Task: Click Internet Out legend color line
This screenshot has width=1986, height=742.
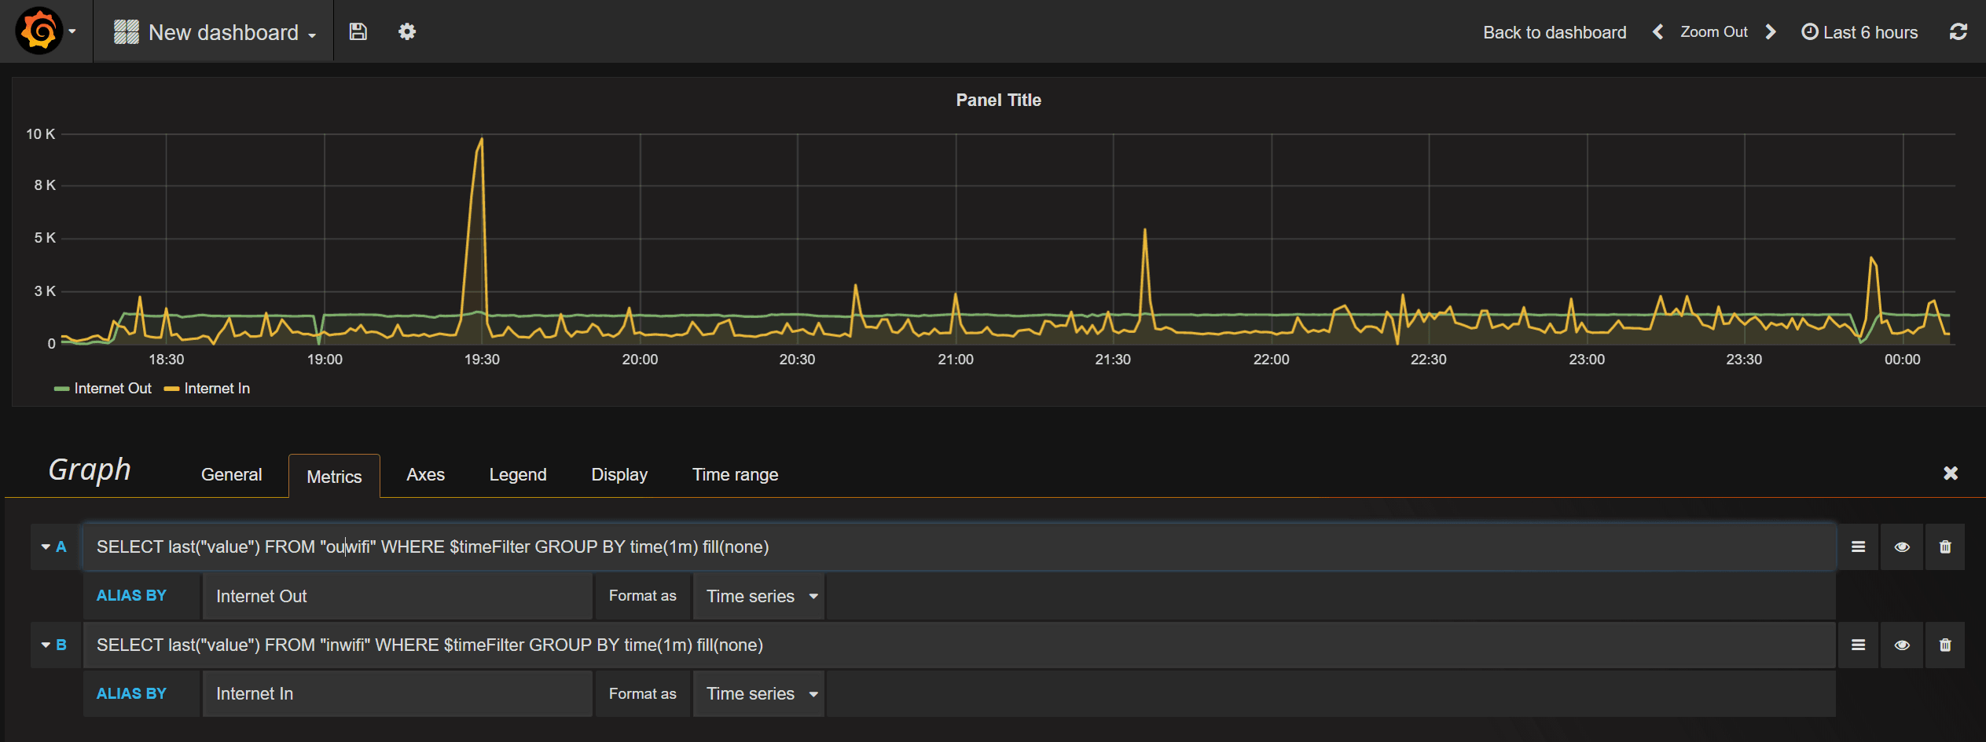Action: [x=61, y=389]
